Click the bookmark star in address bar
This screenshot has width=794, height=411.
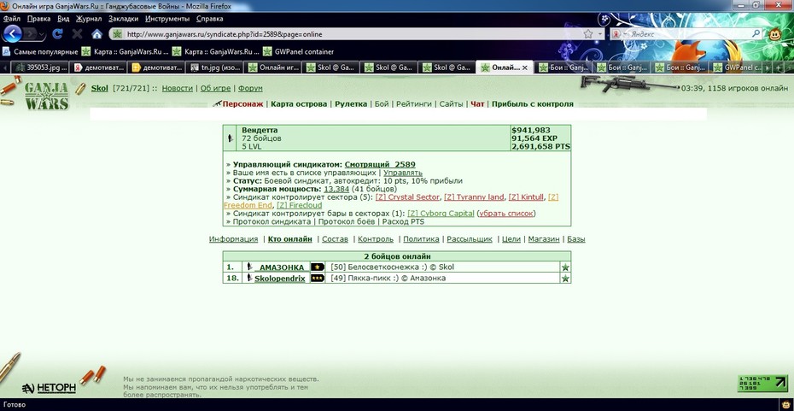click(x=588, y=34)
